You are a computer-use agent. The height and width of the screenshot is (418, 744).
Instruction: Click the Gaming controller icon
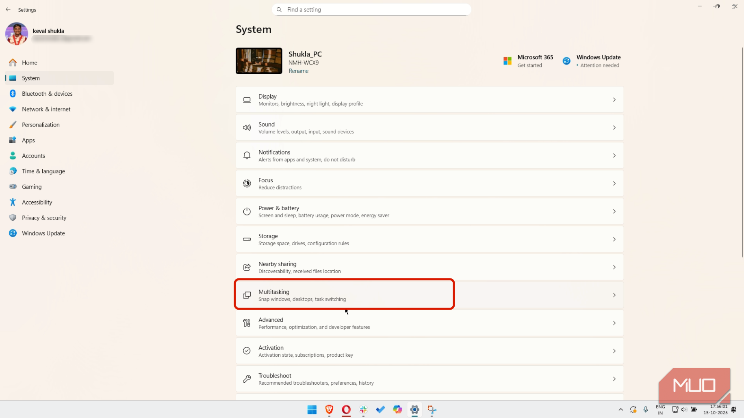[x=13, y=187]
